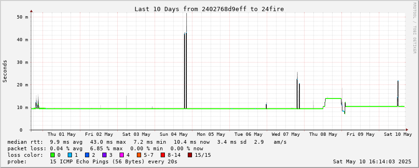Click the 50 m y-axis label
This screenshot has width=419, height=168.
pyautogui.click(x=22, y=17)
